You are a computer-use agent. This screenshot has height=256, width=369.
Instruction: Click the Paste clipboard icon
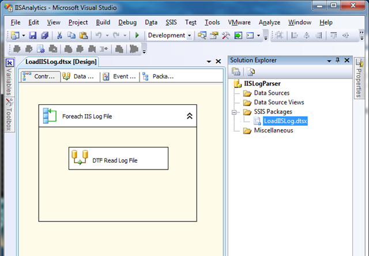click(84, 36)
